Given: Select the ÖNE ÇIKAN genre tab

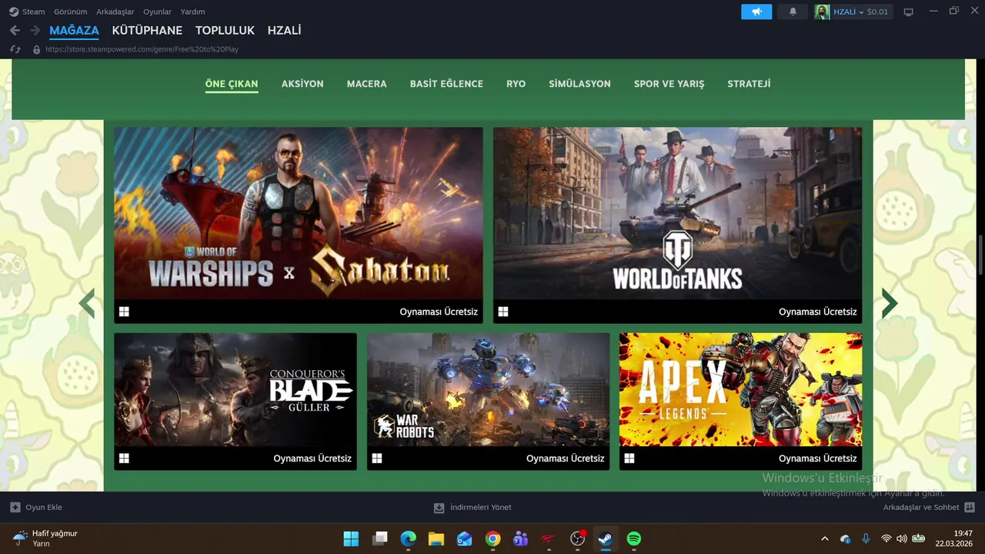Looking at the screenshot, I should [232, 84].
